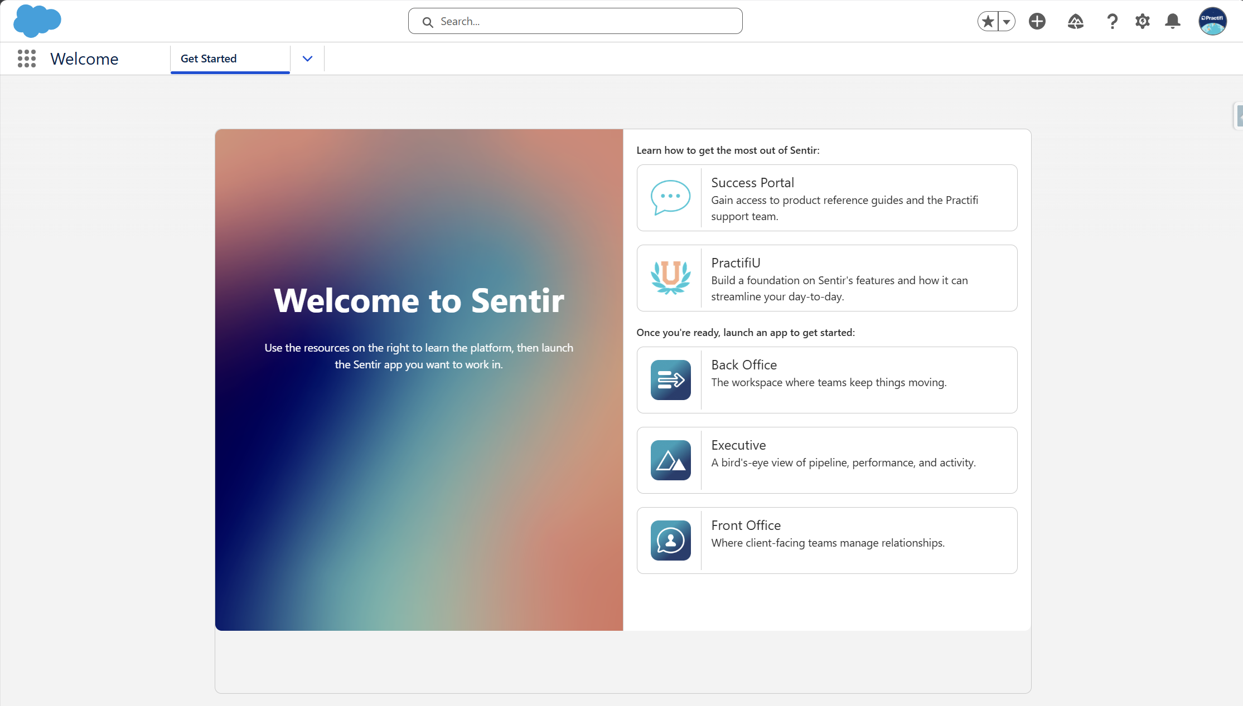The image size is (1243, 706).
Task: Launch the Back Office app title
Action: (x=744, y=365)
